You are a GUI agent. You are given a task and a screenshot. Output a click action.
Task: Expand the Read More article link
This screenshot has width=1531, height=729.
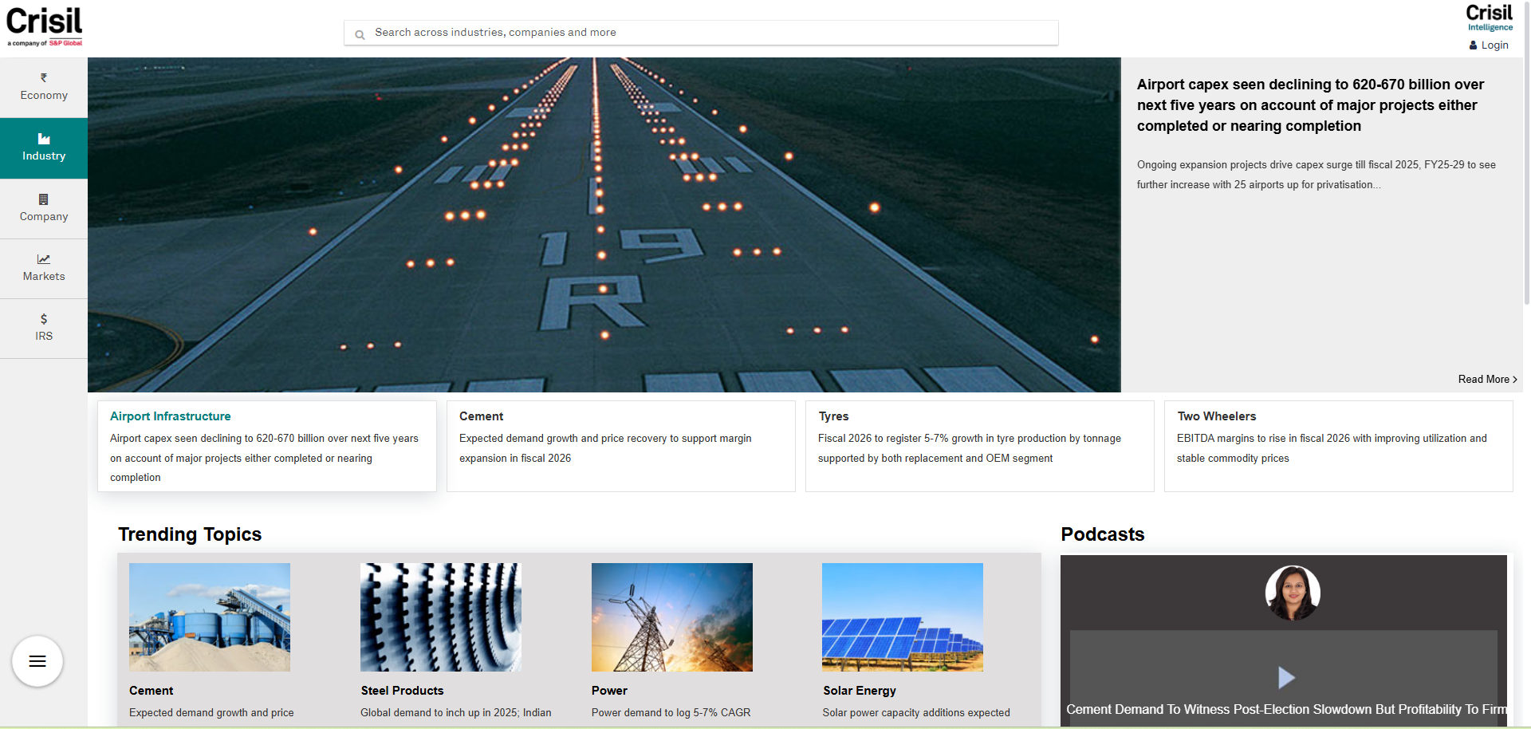point(1487,380)
